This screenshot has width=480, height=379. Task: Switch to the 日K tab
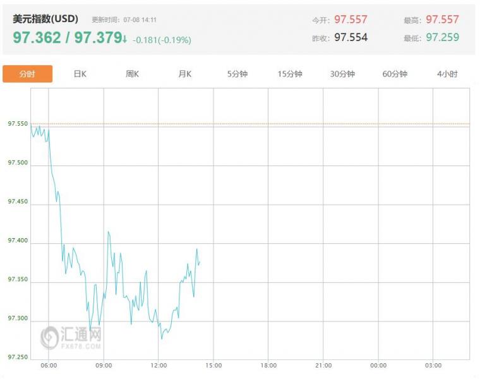pyautogui.click(x=80, y=74)
